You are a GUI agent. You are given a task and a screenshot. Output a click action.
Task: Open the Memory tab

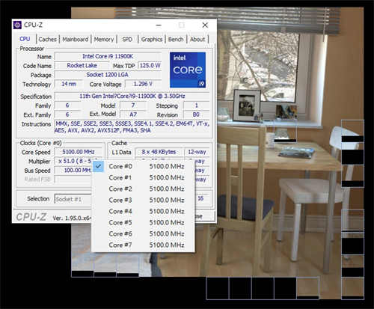[x=104, y=40]
